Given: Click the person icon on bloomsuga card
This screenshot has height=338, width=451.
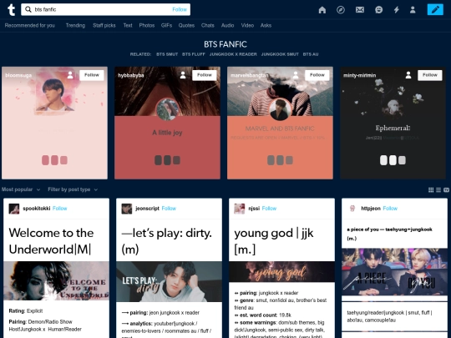Looking at the screenshot, I should [70, 75].
